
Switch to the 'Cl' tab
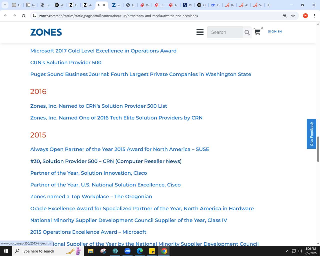click(202, 5)
